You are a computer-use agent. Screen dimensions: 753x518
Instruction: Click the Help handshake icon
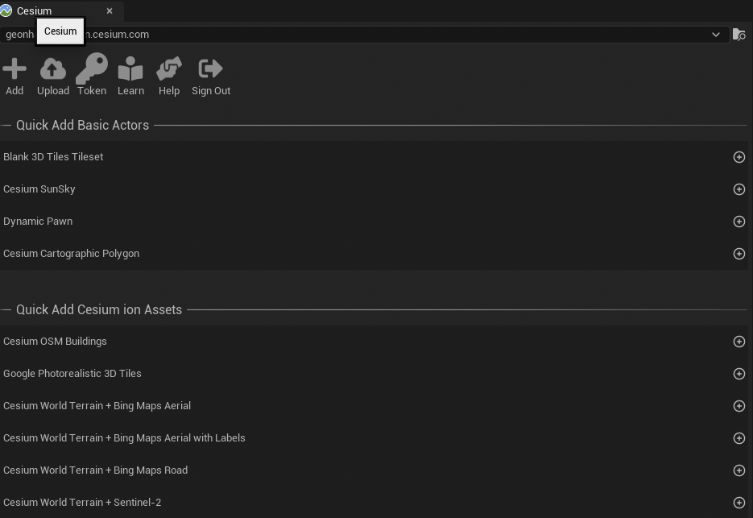click(x=169, y=68)
